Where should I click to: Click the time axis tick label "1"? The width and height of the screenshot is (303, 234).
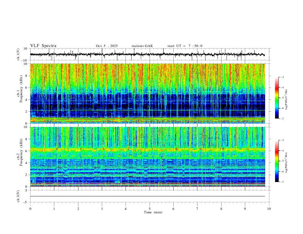pos(54,209)
